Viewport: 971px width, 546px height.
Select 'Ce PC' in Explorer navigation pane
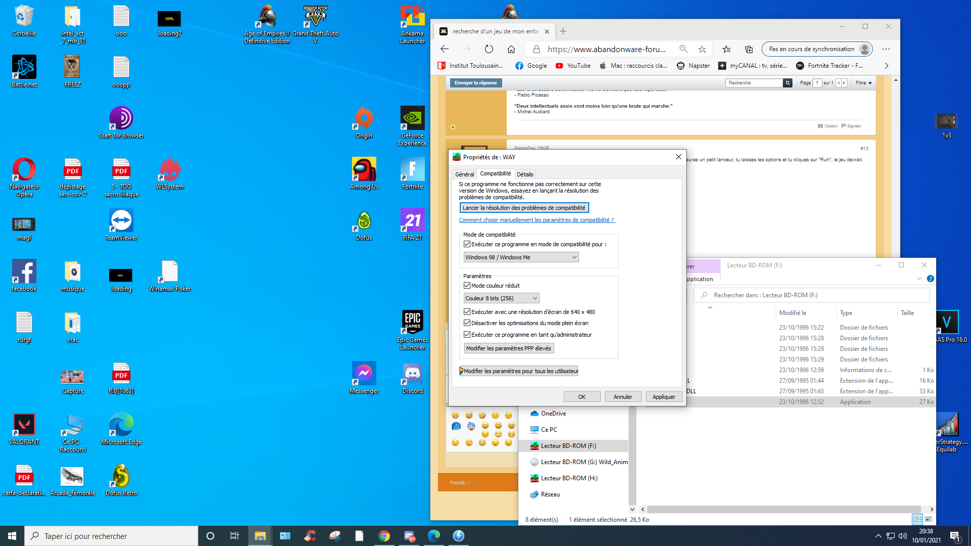(x=549, y=430)
